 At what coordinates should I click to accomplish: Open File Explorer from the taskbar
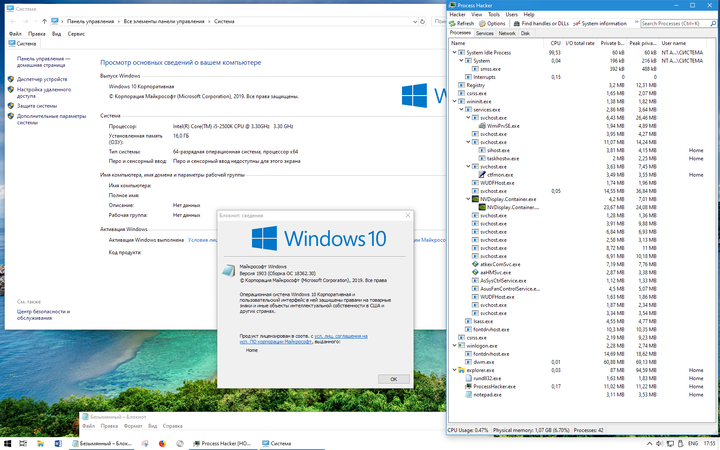coord(41,444)
